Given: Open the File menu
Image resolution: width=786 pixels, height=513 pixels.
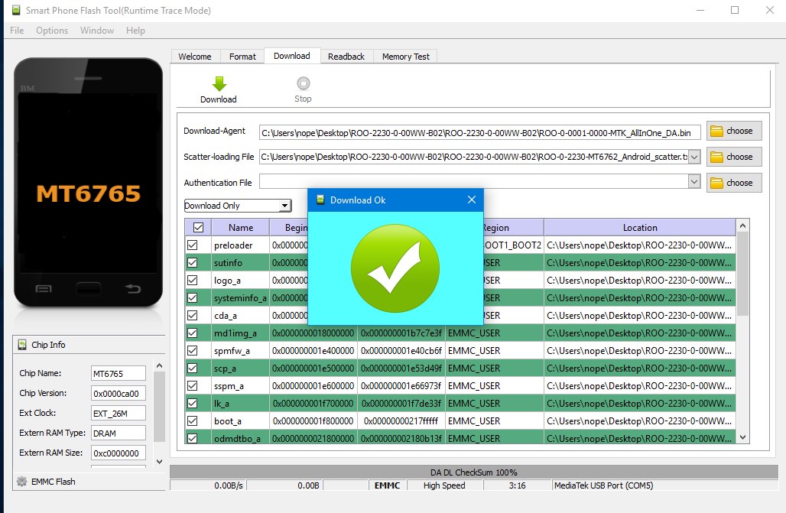Looking at the screenshot, I should coord(17,31).
